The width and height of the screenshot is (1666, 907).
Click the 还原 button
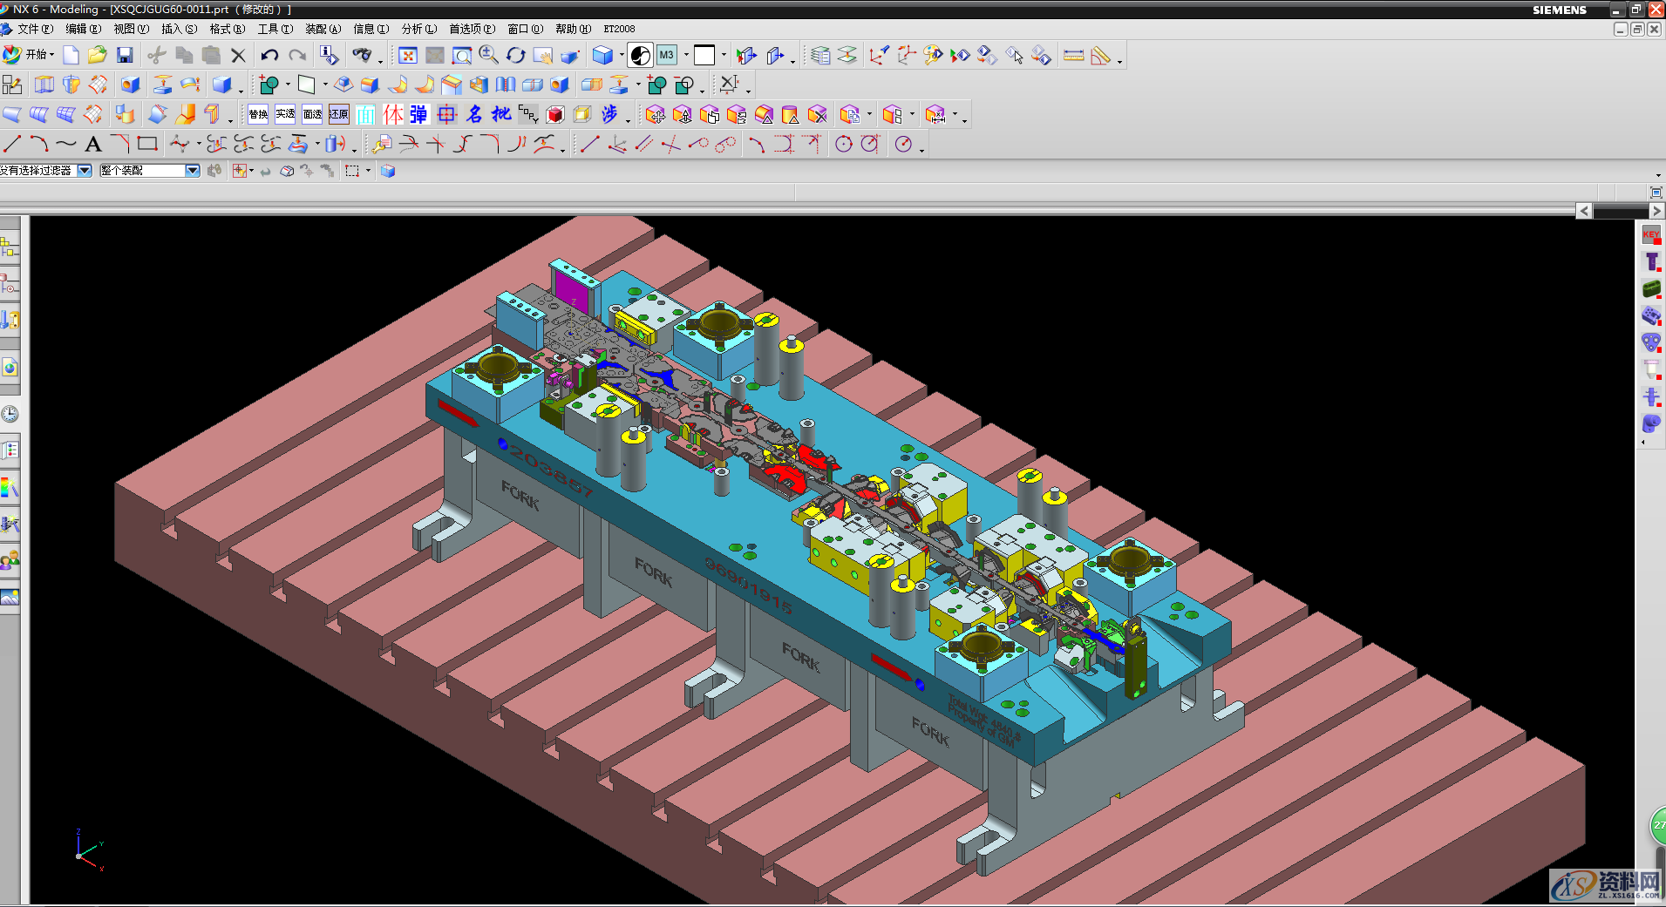[x=339, y=114]
